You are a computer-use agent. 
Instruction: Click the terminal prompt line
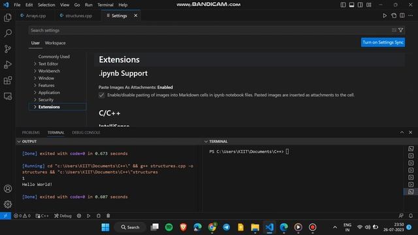249,151
